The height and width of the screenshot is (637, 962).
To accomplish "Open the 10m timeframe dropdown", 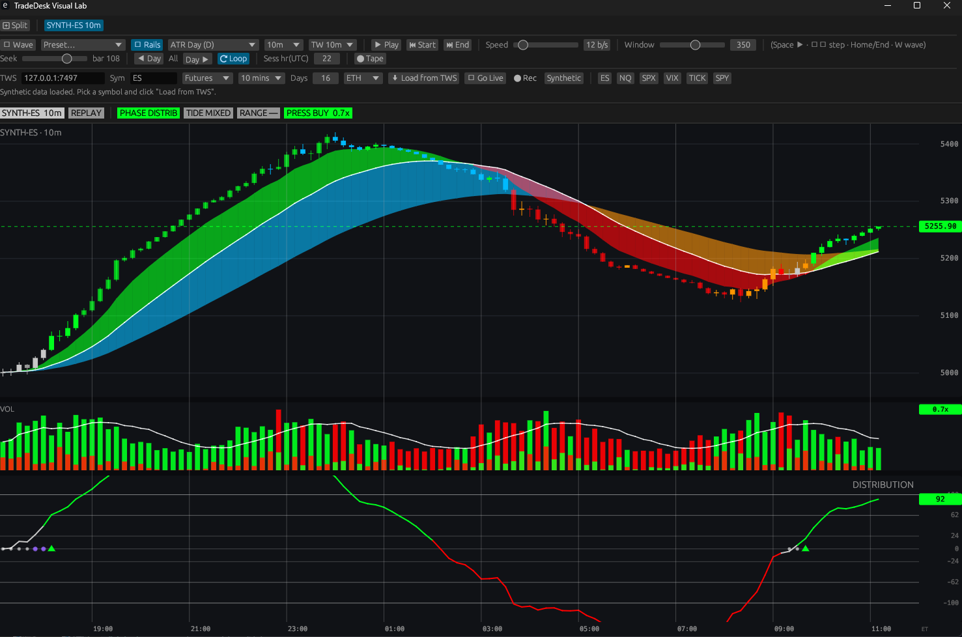I will (x=283, y=45).
